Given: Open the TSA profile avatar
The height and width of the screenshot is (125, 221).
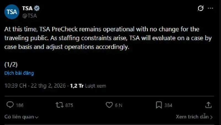Looking at the screenshot, I should tap(12, 12).
